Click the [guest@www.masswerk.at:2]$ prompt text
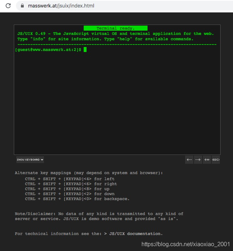Screen dimensions: 233x251 click(x=48, y=49)
